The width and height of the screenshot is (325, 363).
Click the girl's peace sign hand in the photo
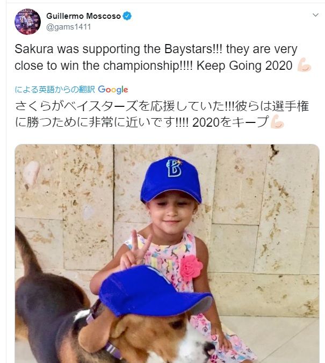[135, 250]
